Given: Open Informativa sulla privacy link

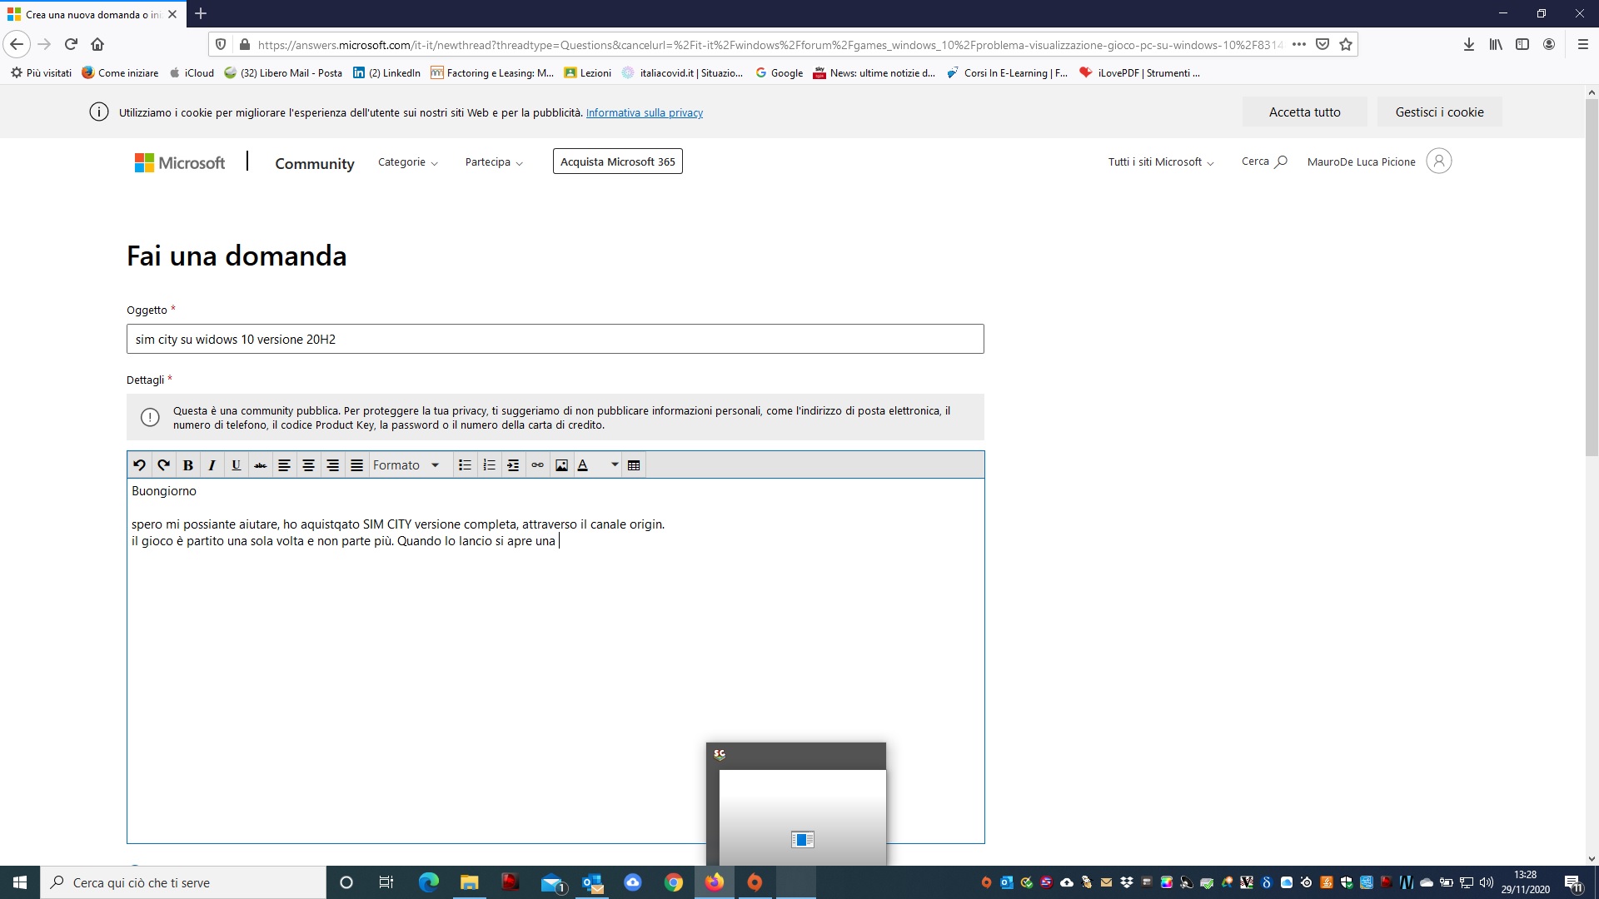Looking at the screenshot, I should tap(644, 113).
